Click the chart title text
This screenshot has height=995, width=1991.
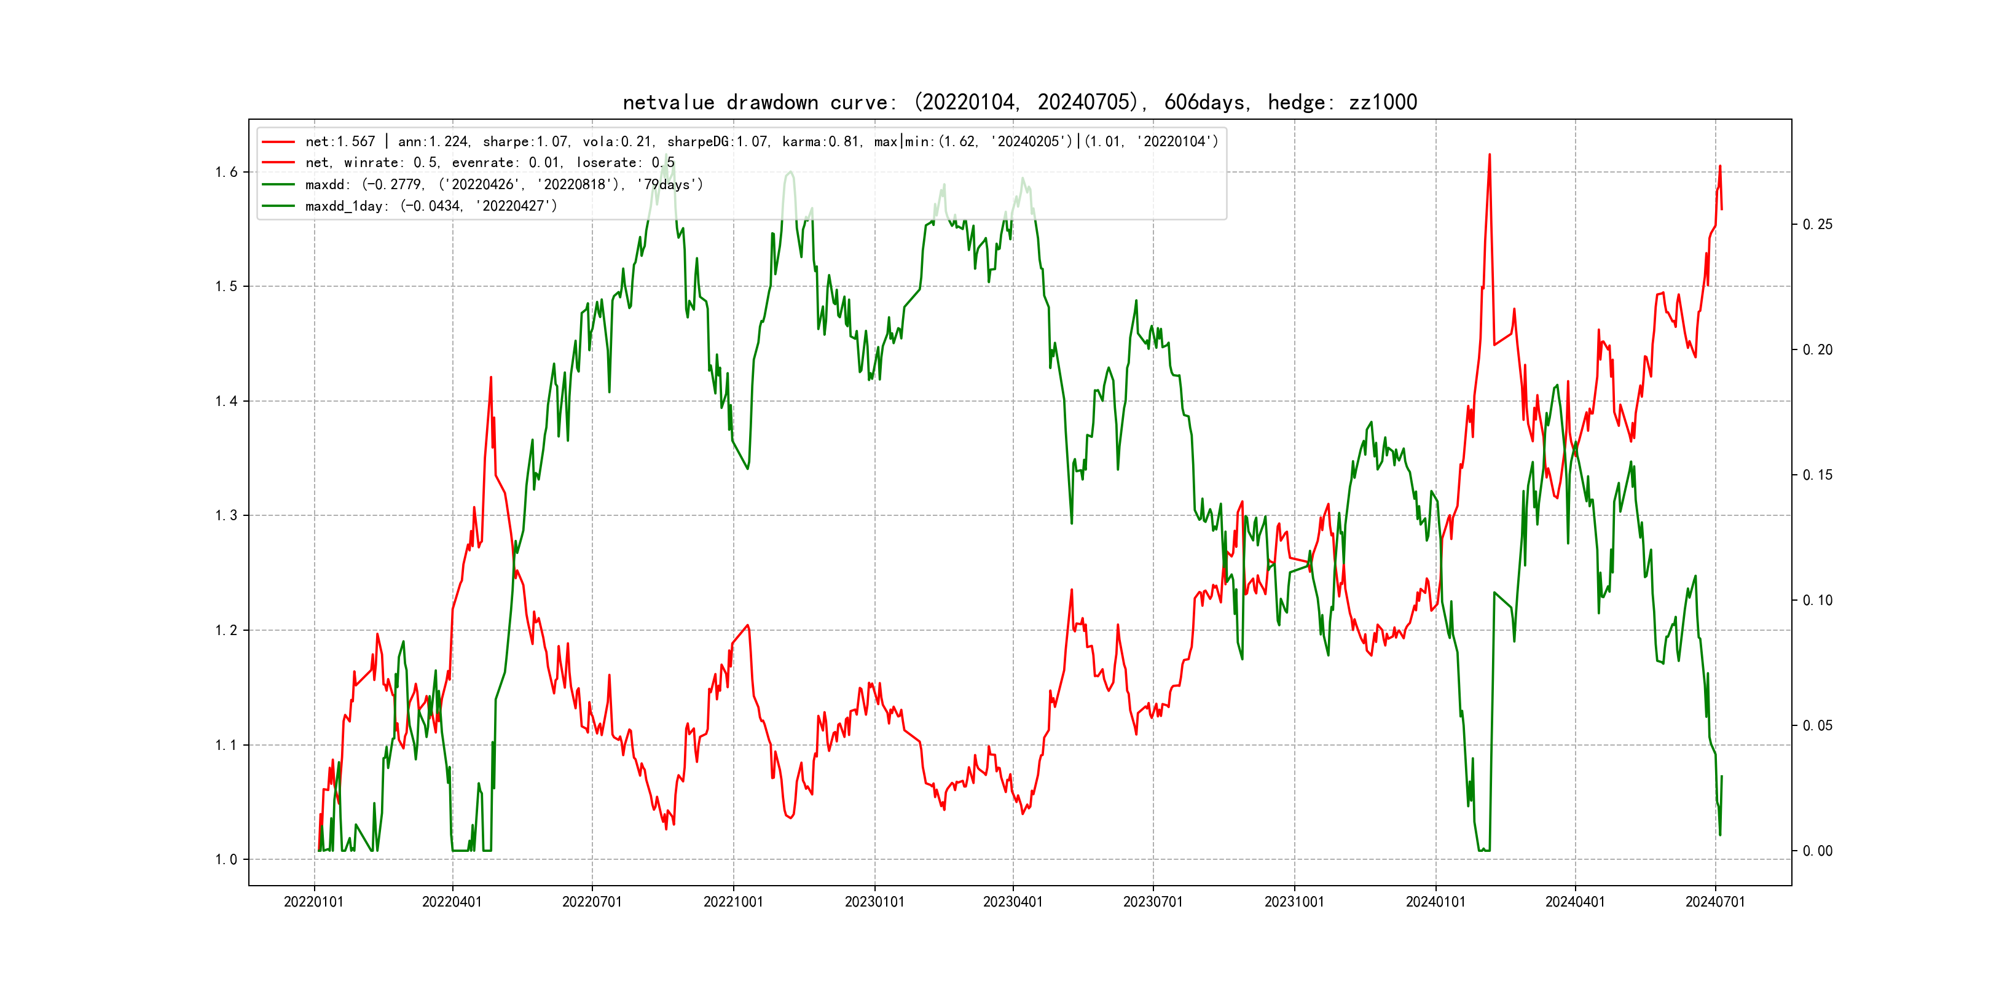(x=1019, y=102)
